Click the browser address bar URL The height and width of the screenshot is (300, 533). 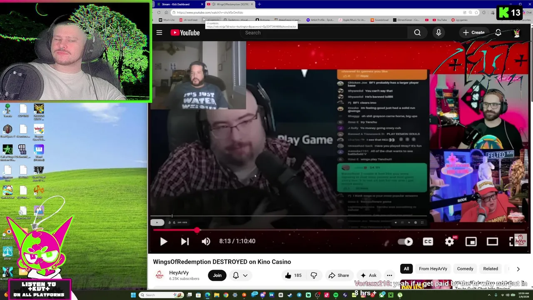pyautogui.click(x=210, y=12)
